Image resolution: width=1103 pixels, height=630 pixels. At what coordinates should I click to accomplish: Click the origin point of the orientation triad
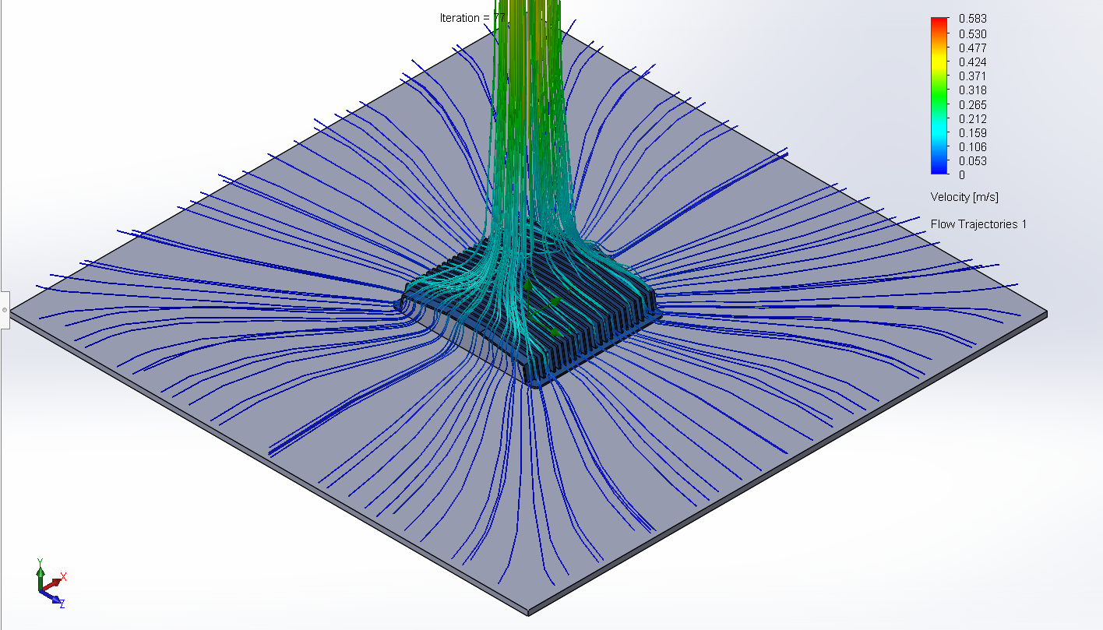tap(41, 590)
